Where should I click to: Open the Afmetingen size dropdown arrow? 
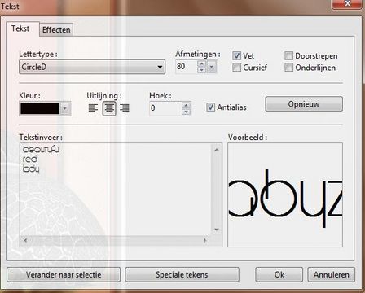click(x=212, y=67)
